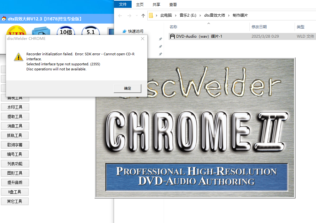Open the VIP badge in dts音效大师
Screen dimensions: 316x223
coord(16,30)
